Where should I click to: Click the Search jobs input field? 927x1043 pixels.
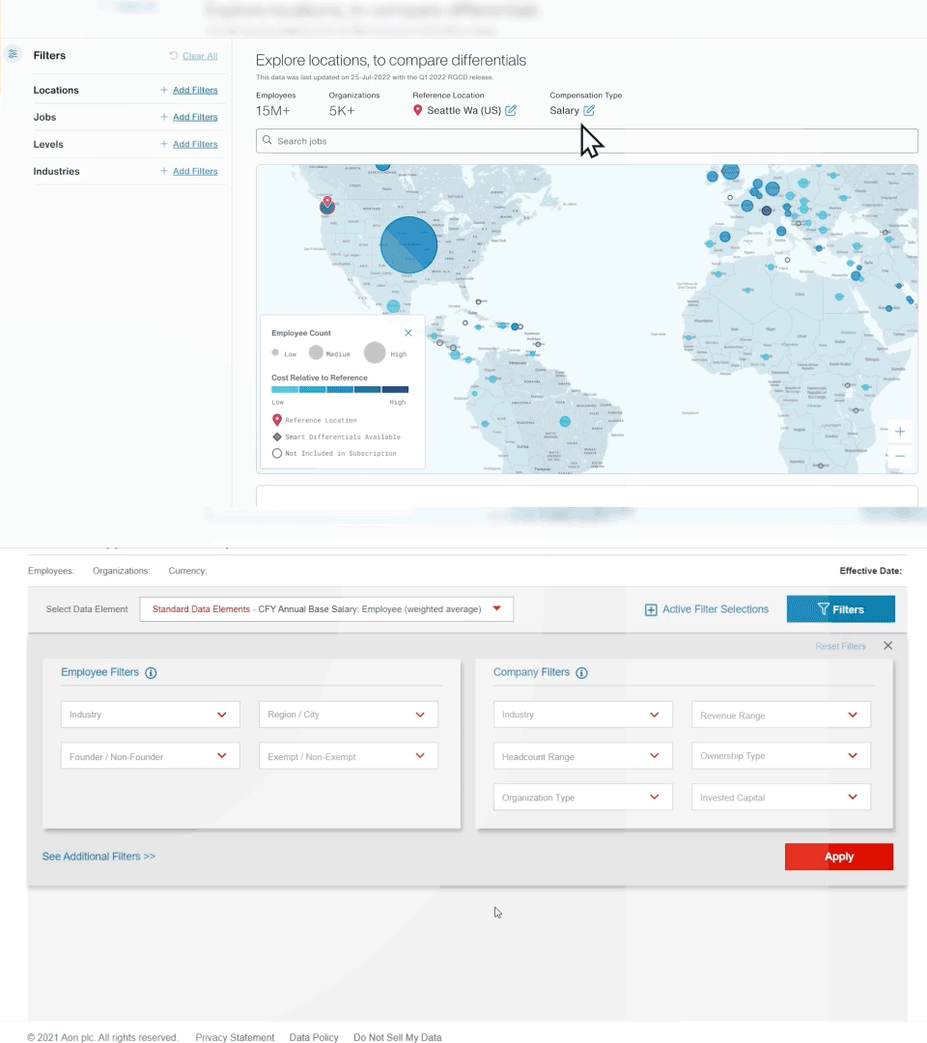coord(586,141)
